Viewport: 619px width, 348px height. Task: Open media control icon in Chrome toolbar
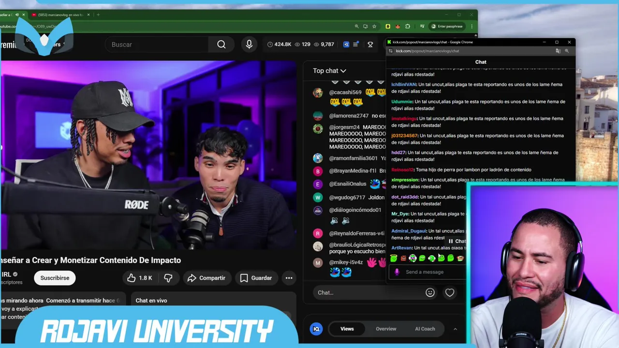[423, 27]
